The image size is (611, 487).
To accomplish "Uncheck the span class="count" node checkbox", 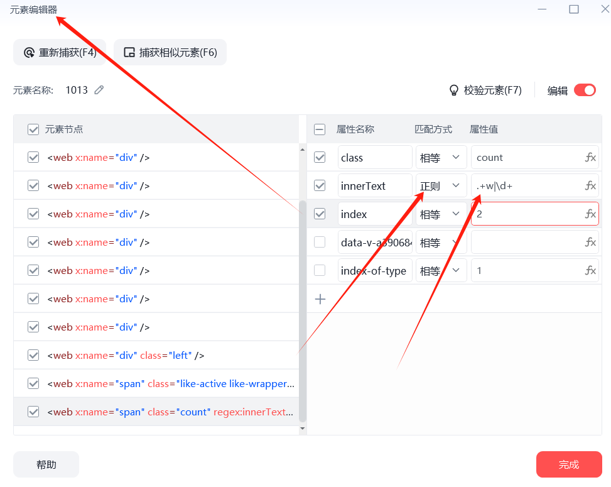I will pyautogui.click(x=33, y=412).
